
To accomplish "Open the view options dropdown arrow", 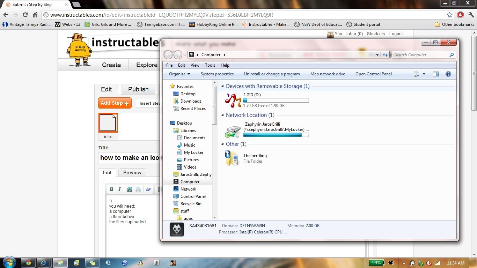I will tap(424, 74).
